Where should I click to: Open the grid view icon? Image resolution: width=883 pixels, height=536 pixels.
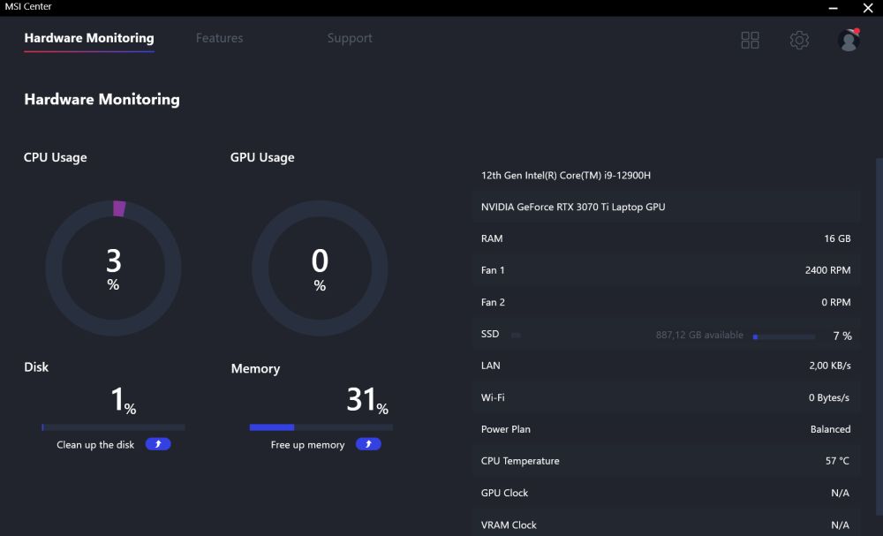[x=750, y=40]
